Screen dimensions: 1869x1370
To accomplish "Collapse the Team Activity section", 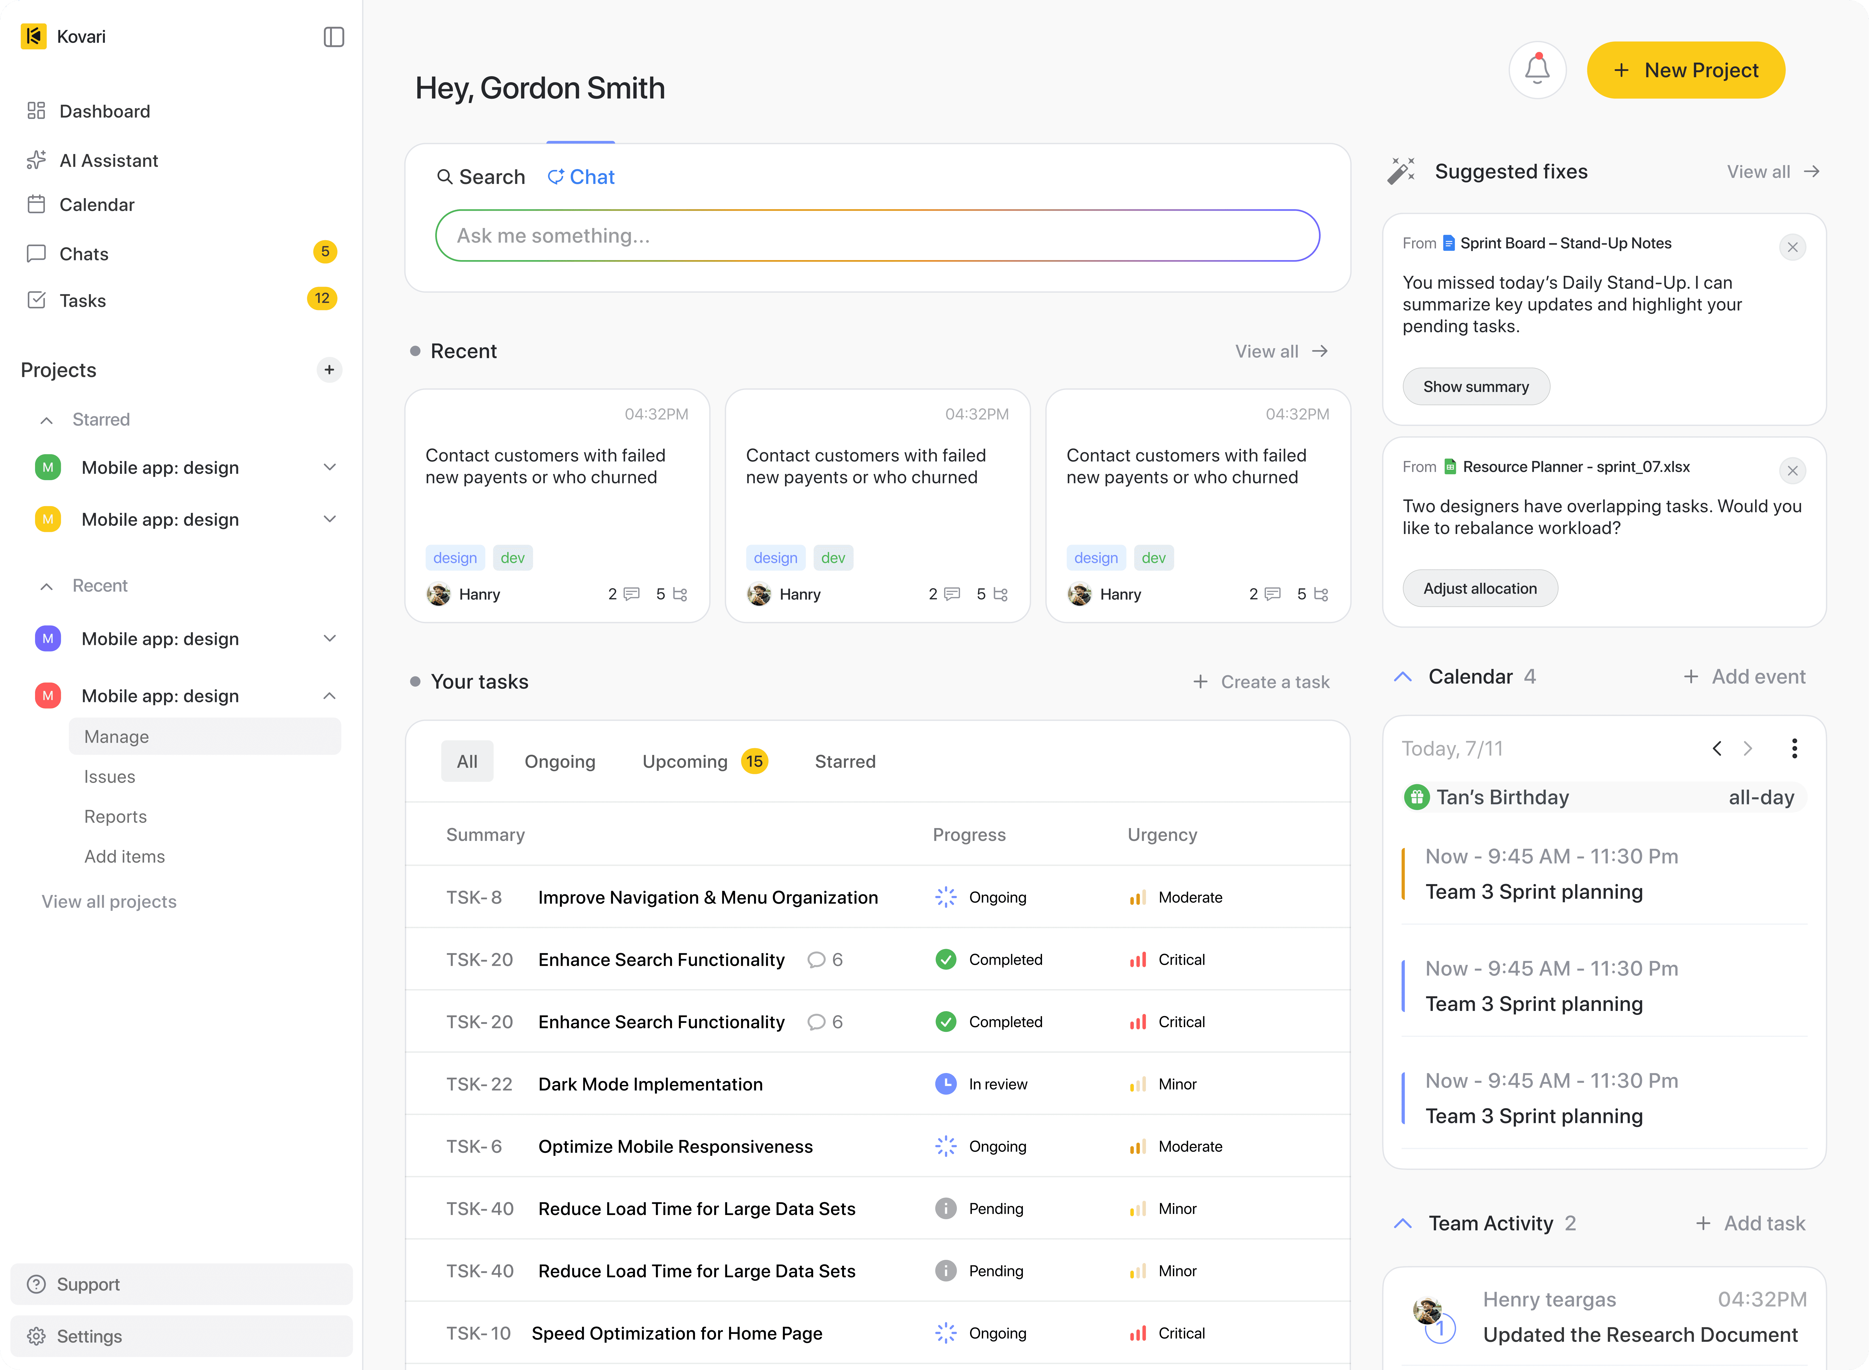I will tap(1402, 1223).
